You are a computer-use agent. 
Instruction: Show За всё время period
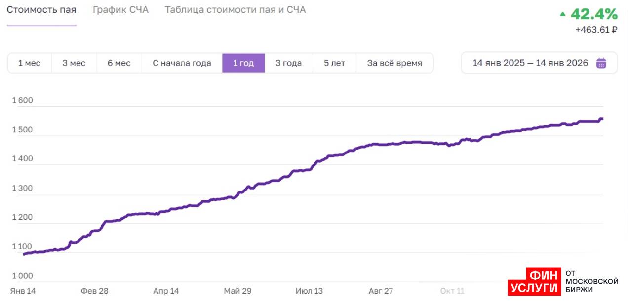[x=394, y=63]
